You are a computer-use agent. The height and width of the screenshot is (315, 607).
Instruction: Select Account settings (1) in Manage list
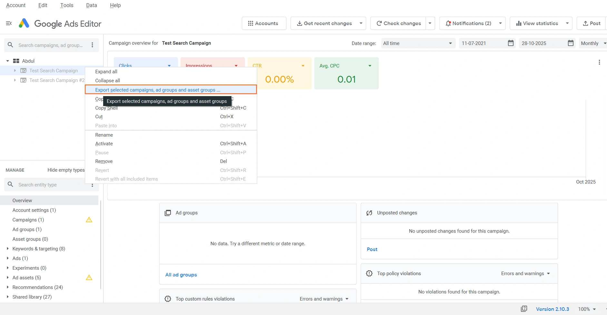coord(34,210)
